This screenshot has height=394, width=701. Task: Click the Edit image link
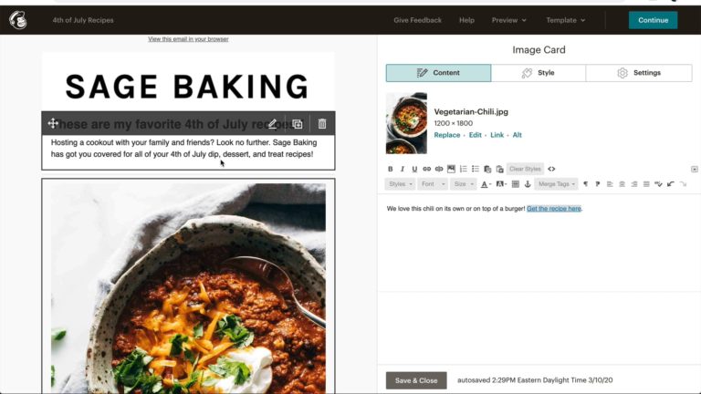click(476, 135)
